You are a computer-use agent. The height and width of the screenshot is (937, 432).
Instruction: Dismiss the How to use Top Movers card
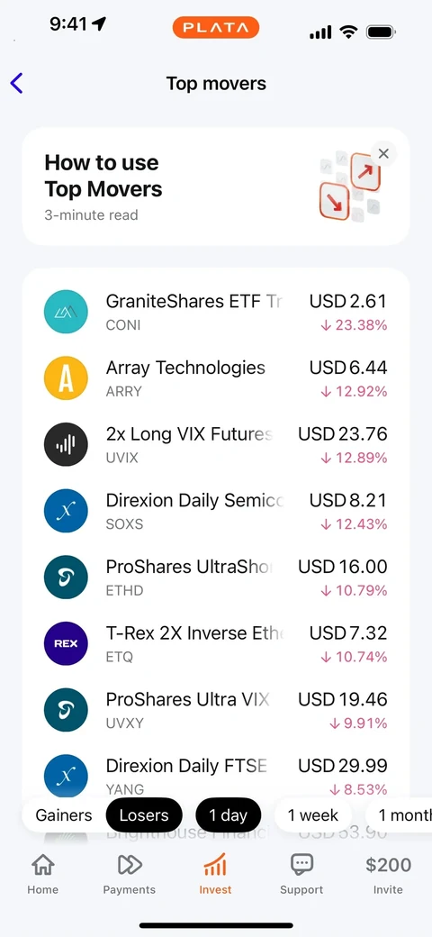(383, 153)
